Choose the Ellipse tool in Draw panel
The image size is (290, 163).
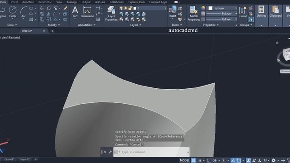[x=31, y=14]
